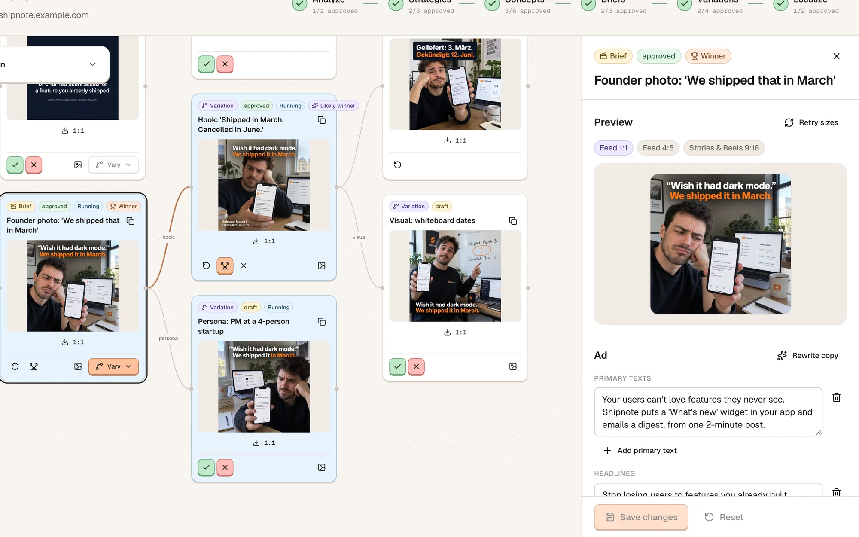Reject the churned users concept card
Screen dimensions: 859x537
[x=34, y=165]
